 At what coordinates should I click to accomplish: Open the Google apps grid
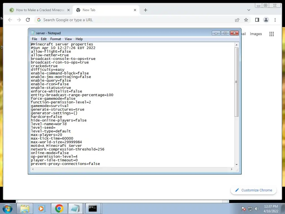tap(272, 34)
